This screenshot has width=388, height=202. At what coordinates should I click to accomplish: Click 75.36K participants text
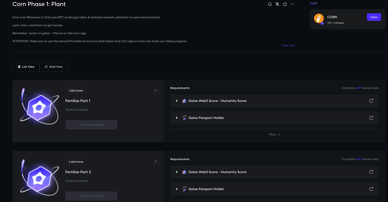point(77,181)
